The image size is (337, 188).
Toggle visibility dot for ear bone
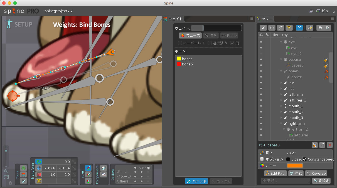click(x=261, y=83)
